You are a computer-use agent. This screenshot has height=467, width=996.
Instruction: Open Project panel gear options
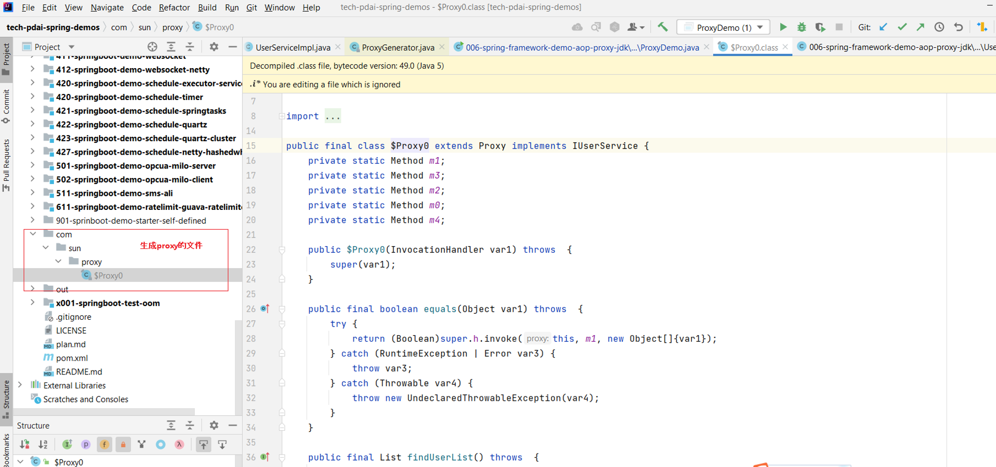(x=214, y=47)
